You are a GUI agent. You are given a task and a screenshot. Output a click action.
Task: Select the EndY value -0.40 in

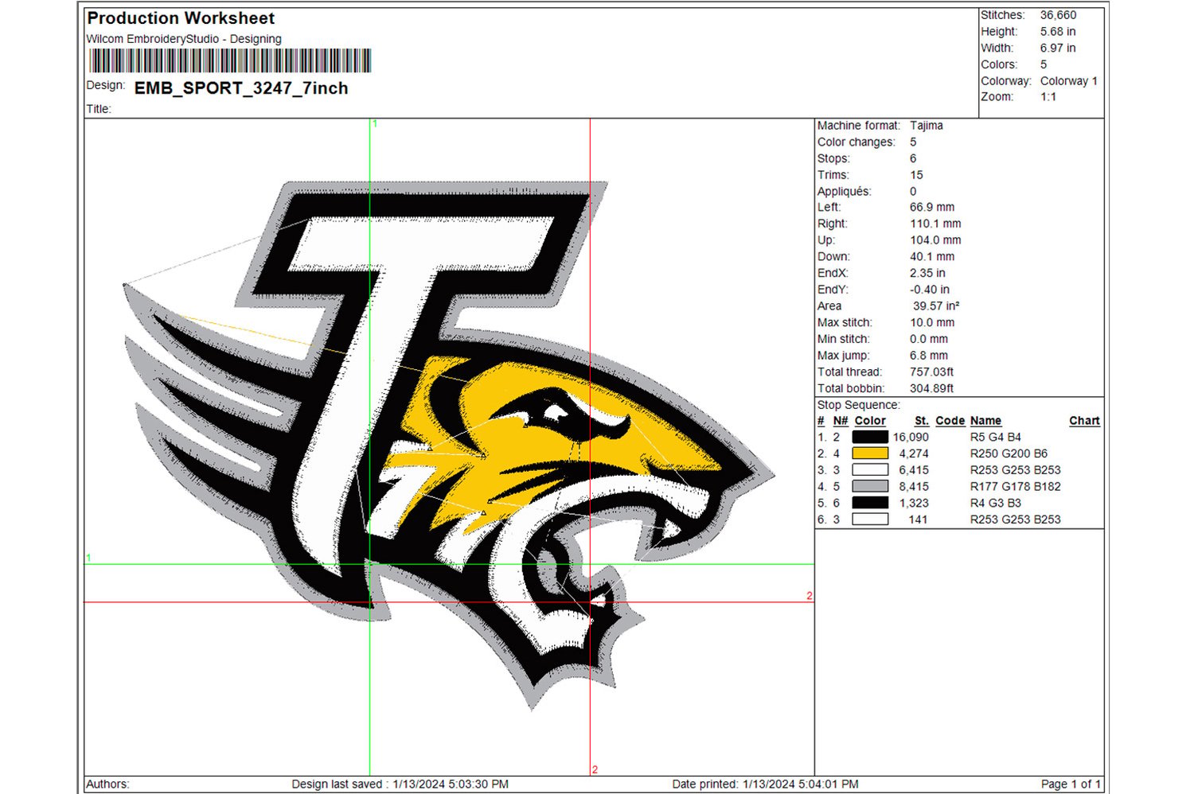click(930, 290)
